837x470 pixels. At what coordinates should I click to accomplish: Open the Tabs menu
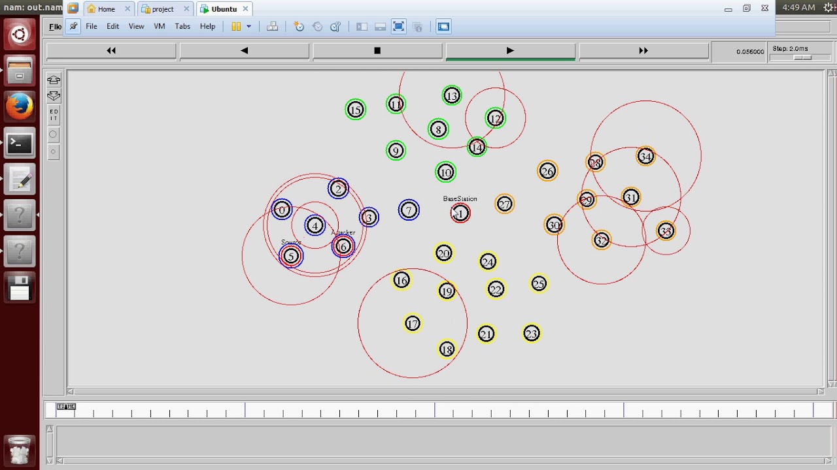tap(182, 27)
